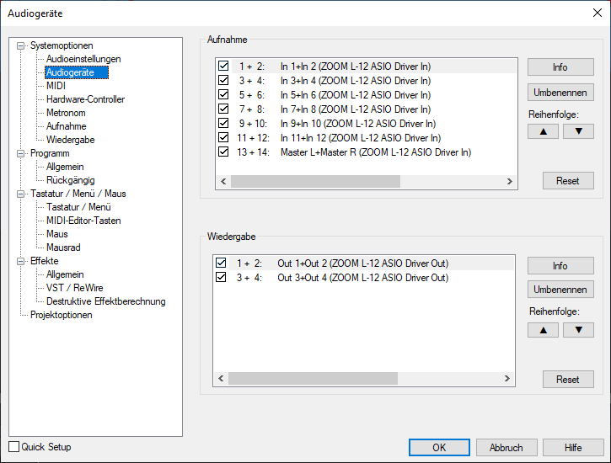Select Hardware-Controller in the tree
The width and height of the screenshot is (611, 463).
(x=85, y=99)
